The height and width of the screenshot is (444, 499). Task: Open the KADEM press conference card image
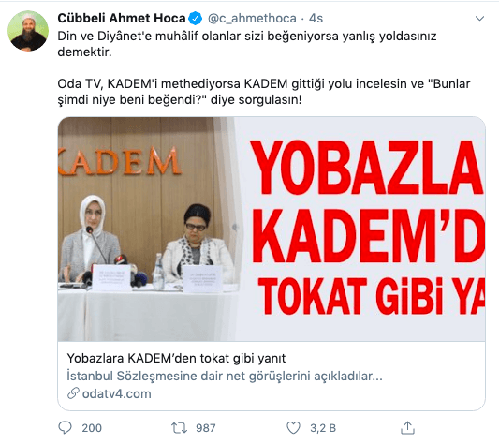tap(272, 229)
